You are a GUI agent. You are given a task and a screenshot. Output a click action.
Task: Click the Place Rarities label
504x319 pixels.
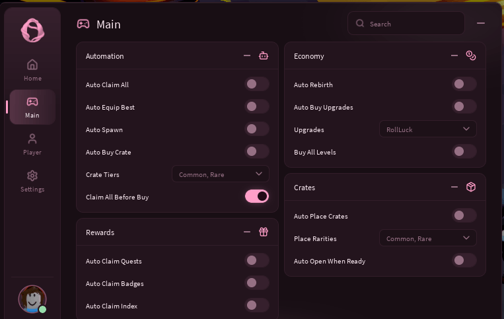coord(315,238)
